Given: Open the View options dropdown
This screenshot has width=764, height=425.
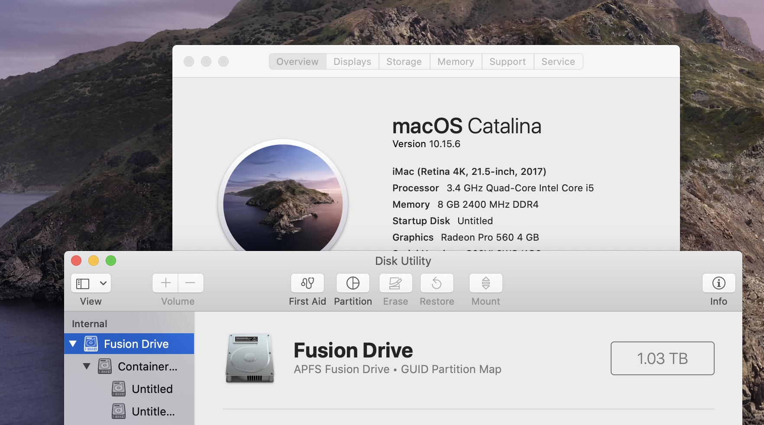Looking at the screenshot, I should pyautogui.click(x=103, y=283).
